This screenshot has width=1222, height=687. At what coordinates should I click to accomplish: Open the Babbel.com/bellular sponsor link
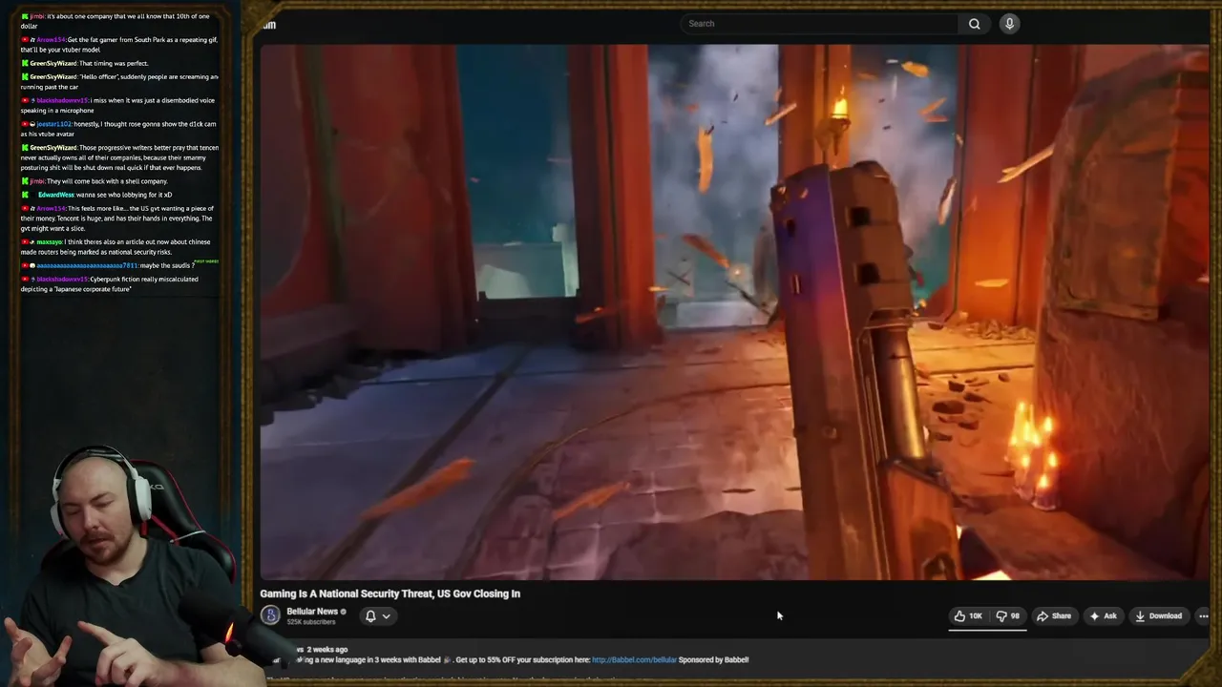pyautogui.click(x=634, y=659)
